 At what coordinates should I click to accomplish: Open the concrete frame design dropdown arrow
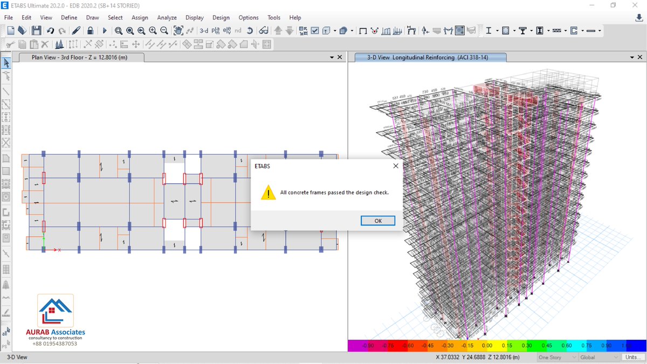tap(514, 31)
